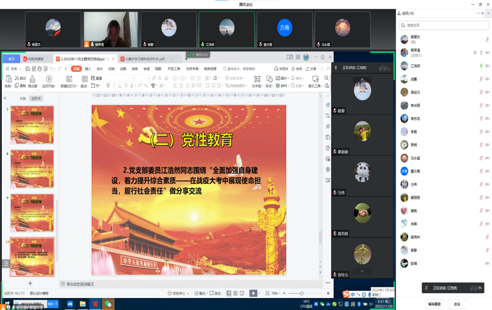This screenshot has width=492, height=310.
Task: Start slideshow with the play icon
Action: click(x=254, y=293)
